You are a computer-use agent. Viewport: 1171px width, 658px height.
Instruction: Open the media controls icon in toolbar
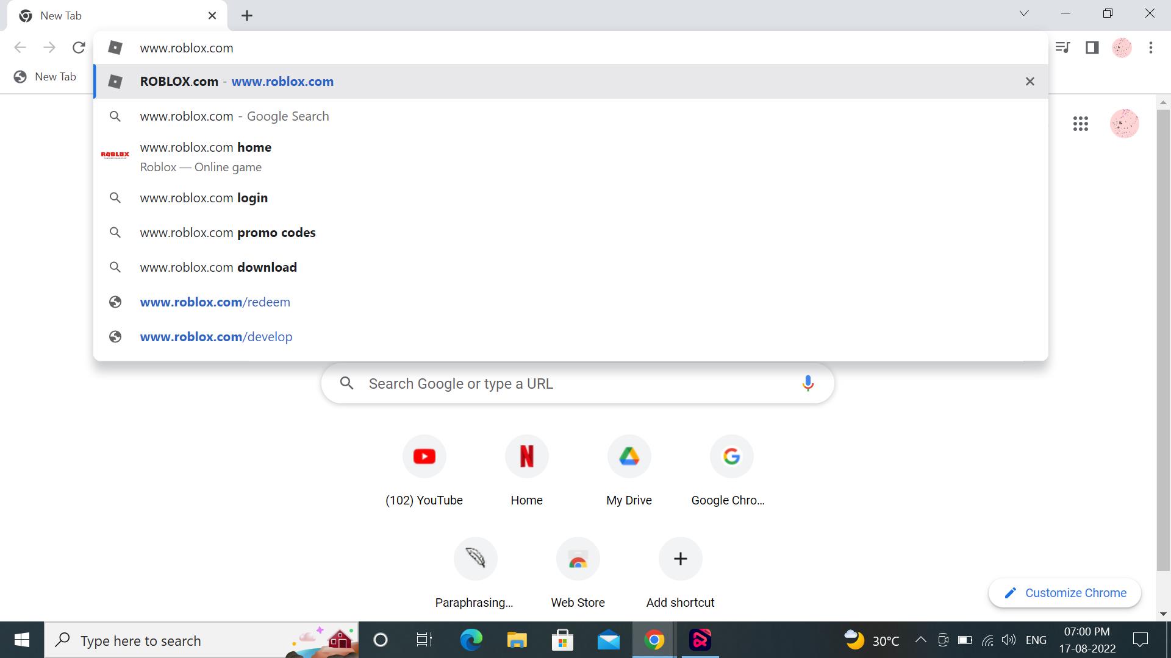(x=1063, y=48)
